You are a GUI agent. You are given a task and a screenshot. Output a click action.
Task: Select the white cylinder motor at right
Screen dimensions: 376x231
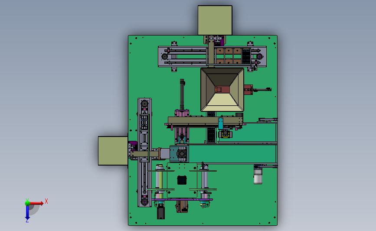pyautogui.click(x=258, y=176)
